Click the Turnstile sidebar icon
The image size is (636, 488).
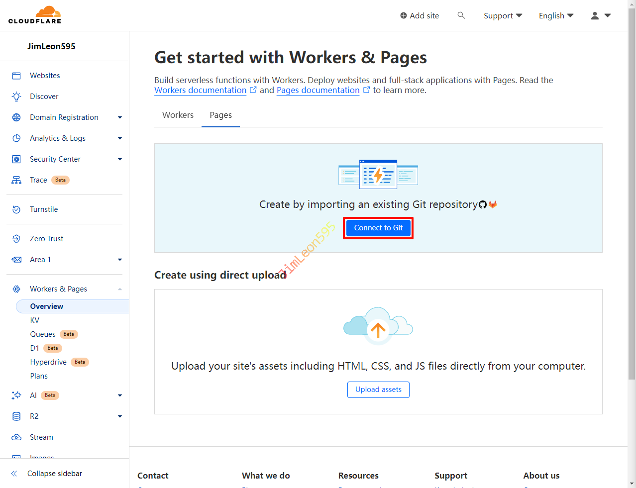[x=16, y=209]
